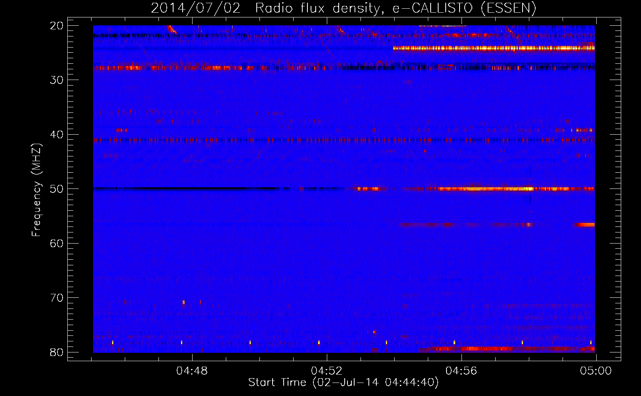Click the 40 frequency tick label
This screenshot has height=396, width=641.
[x=57, y=135]
